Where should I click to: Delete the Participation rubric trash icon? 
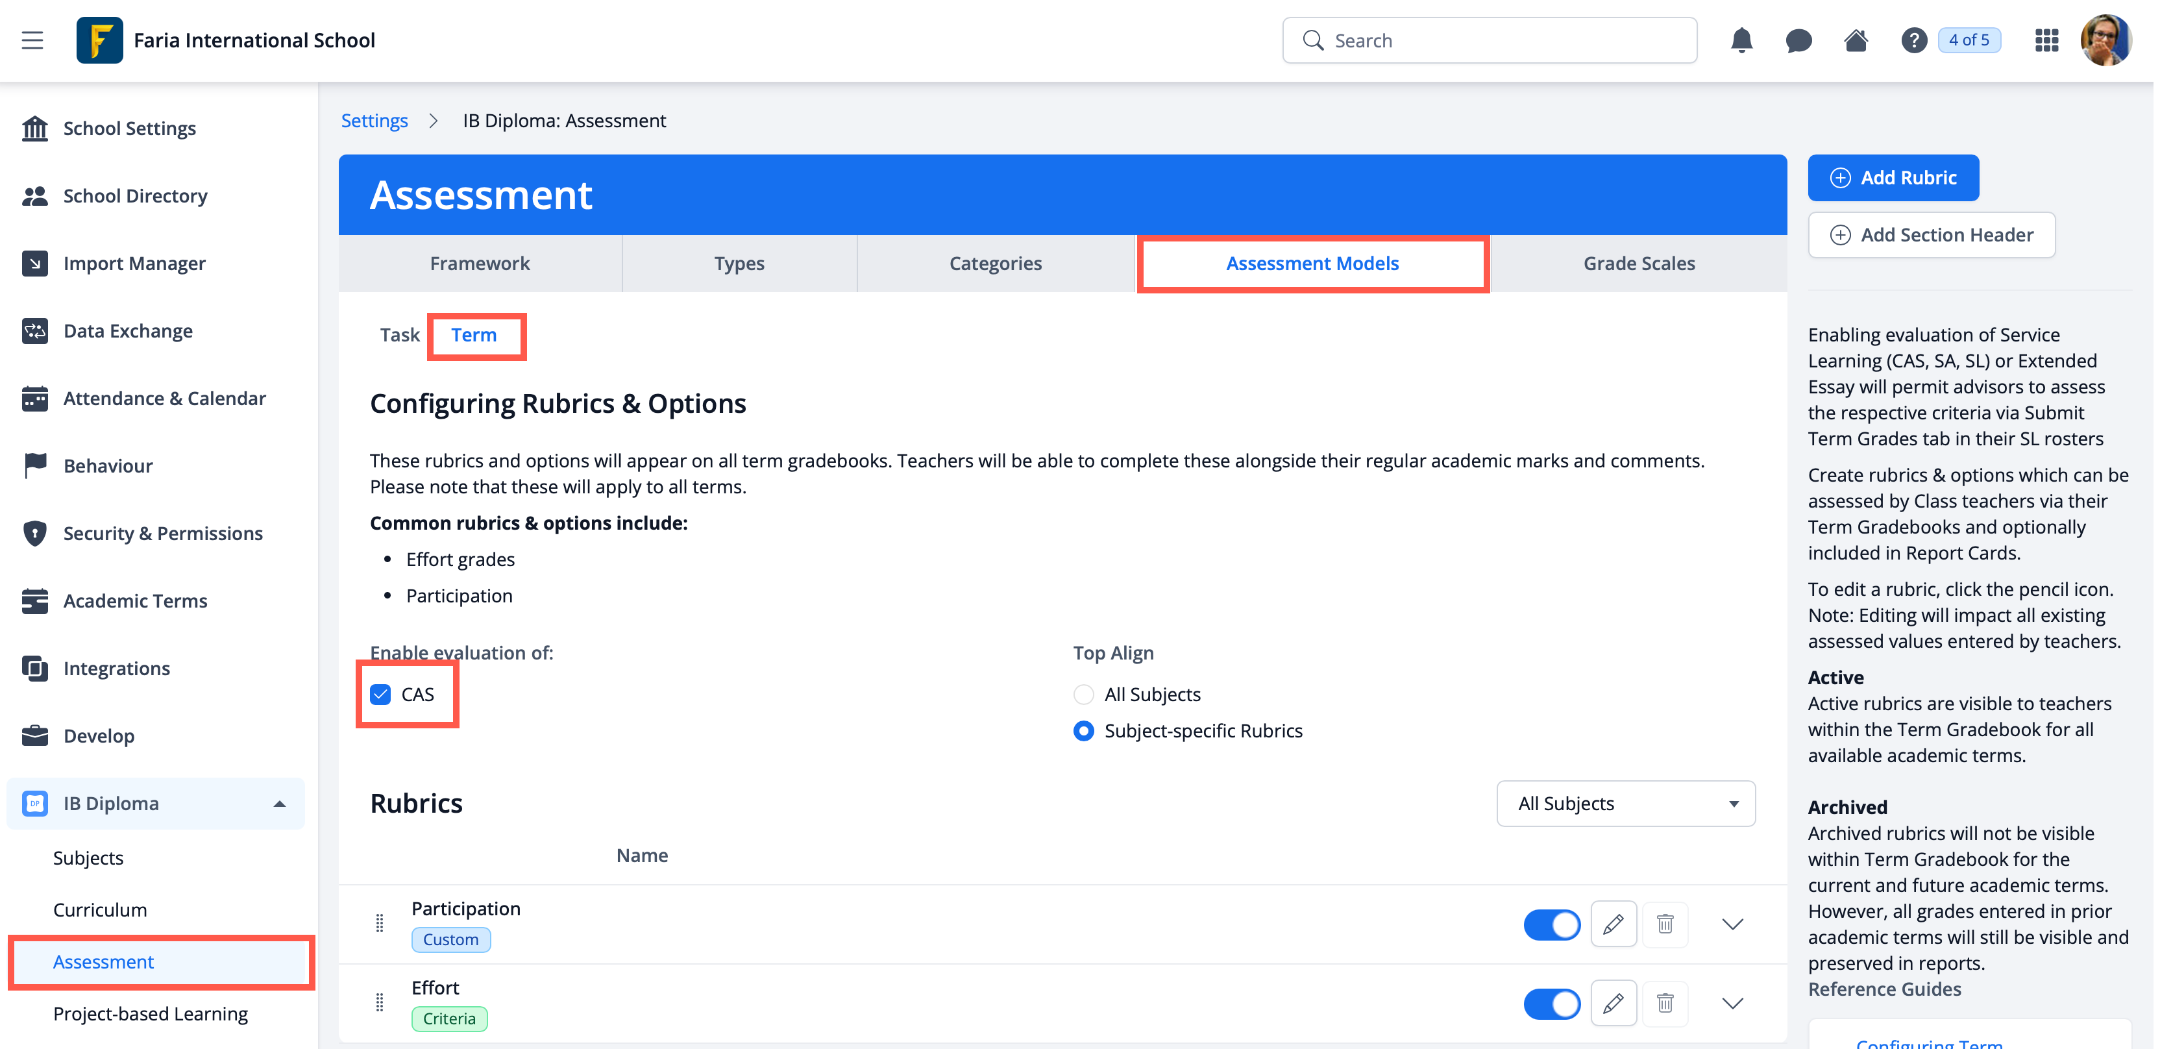pos(1665,924)
